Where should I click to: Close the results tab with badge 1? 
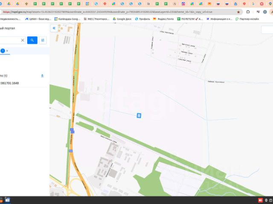(x=7, y=51)
